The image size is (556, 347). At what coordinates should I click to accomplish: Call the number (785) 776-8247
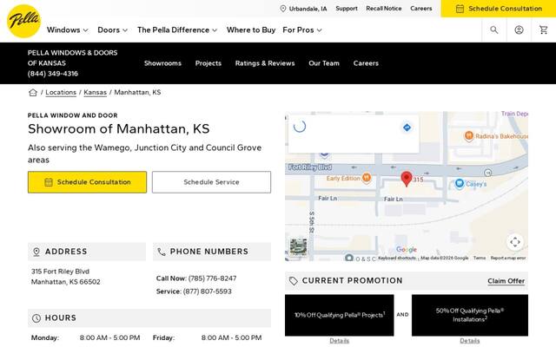tap(212, 278)
